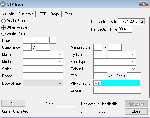Click the Manufacture month field
This screenshot has width=150, height=118.
[x=97, y=47]
